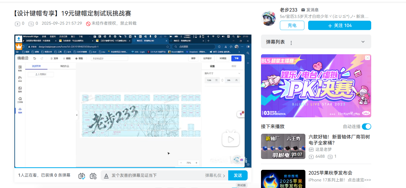Image resolution: width=406 pixels, height=188 pixels.
Task: Click the 1人正在看 viewer count text
Action: 27,175
